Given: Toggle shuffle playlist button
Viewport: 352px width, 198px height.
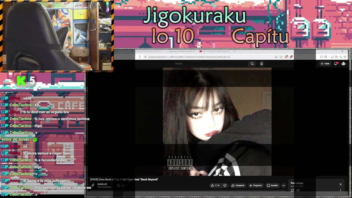Looking at the screenshot, I should [x=298, y=190].
